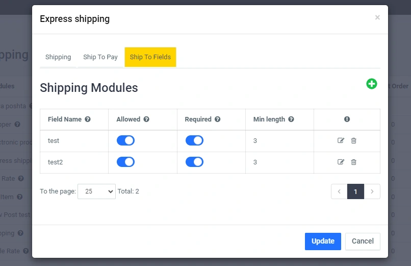This screenshot has height=266, width=411.
Task: Switch to the Shipping tab
Action: coord(58,57)
